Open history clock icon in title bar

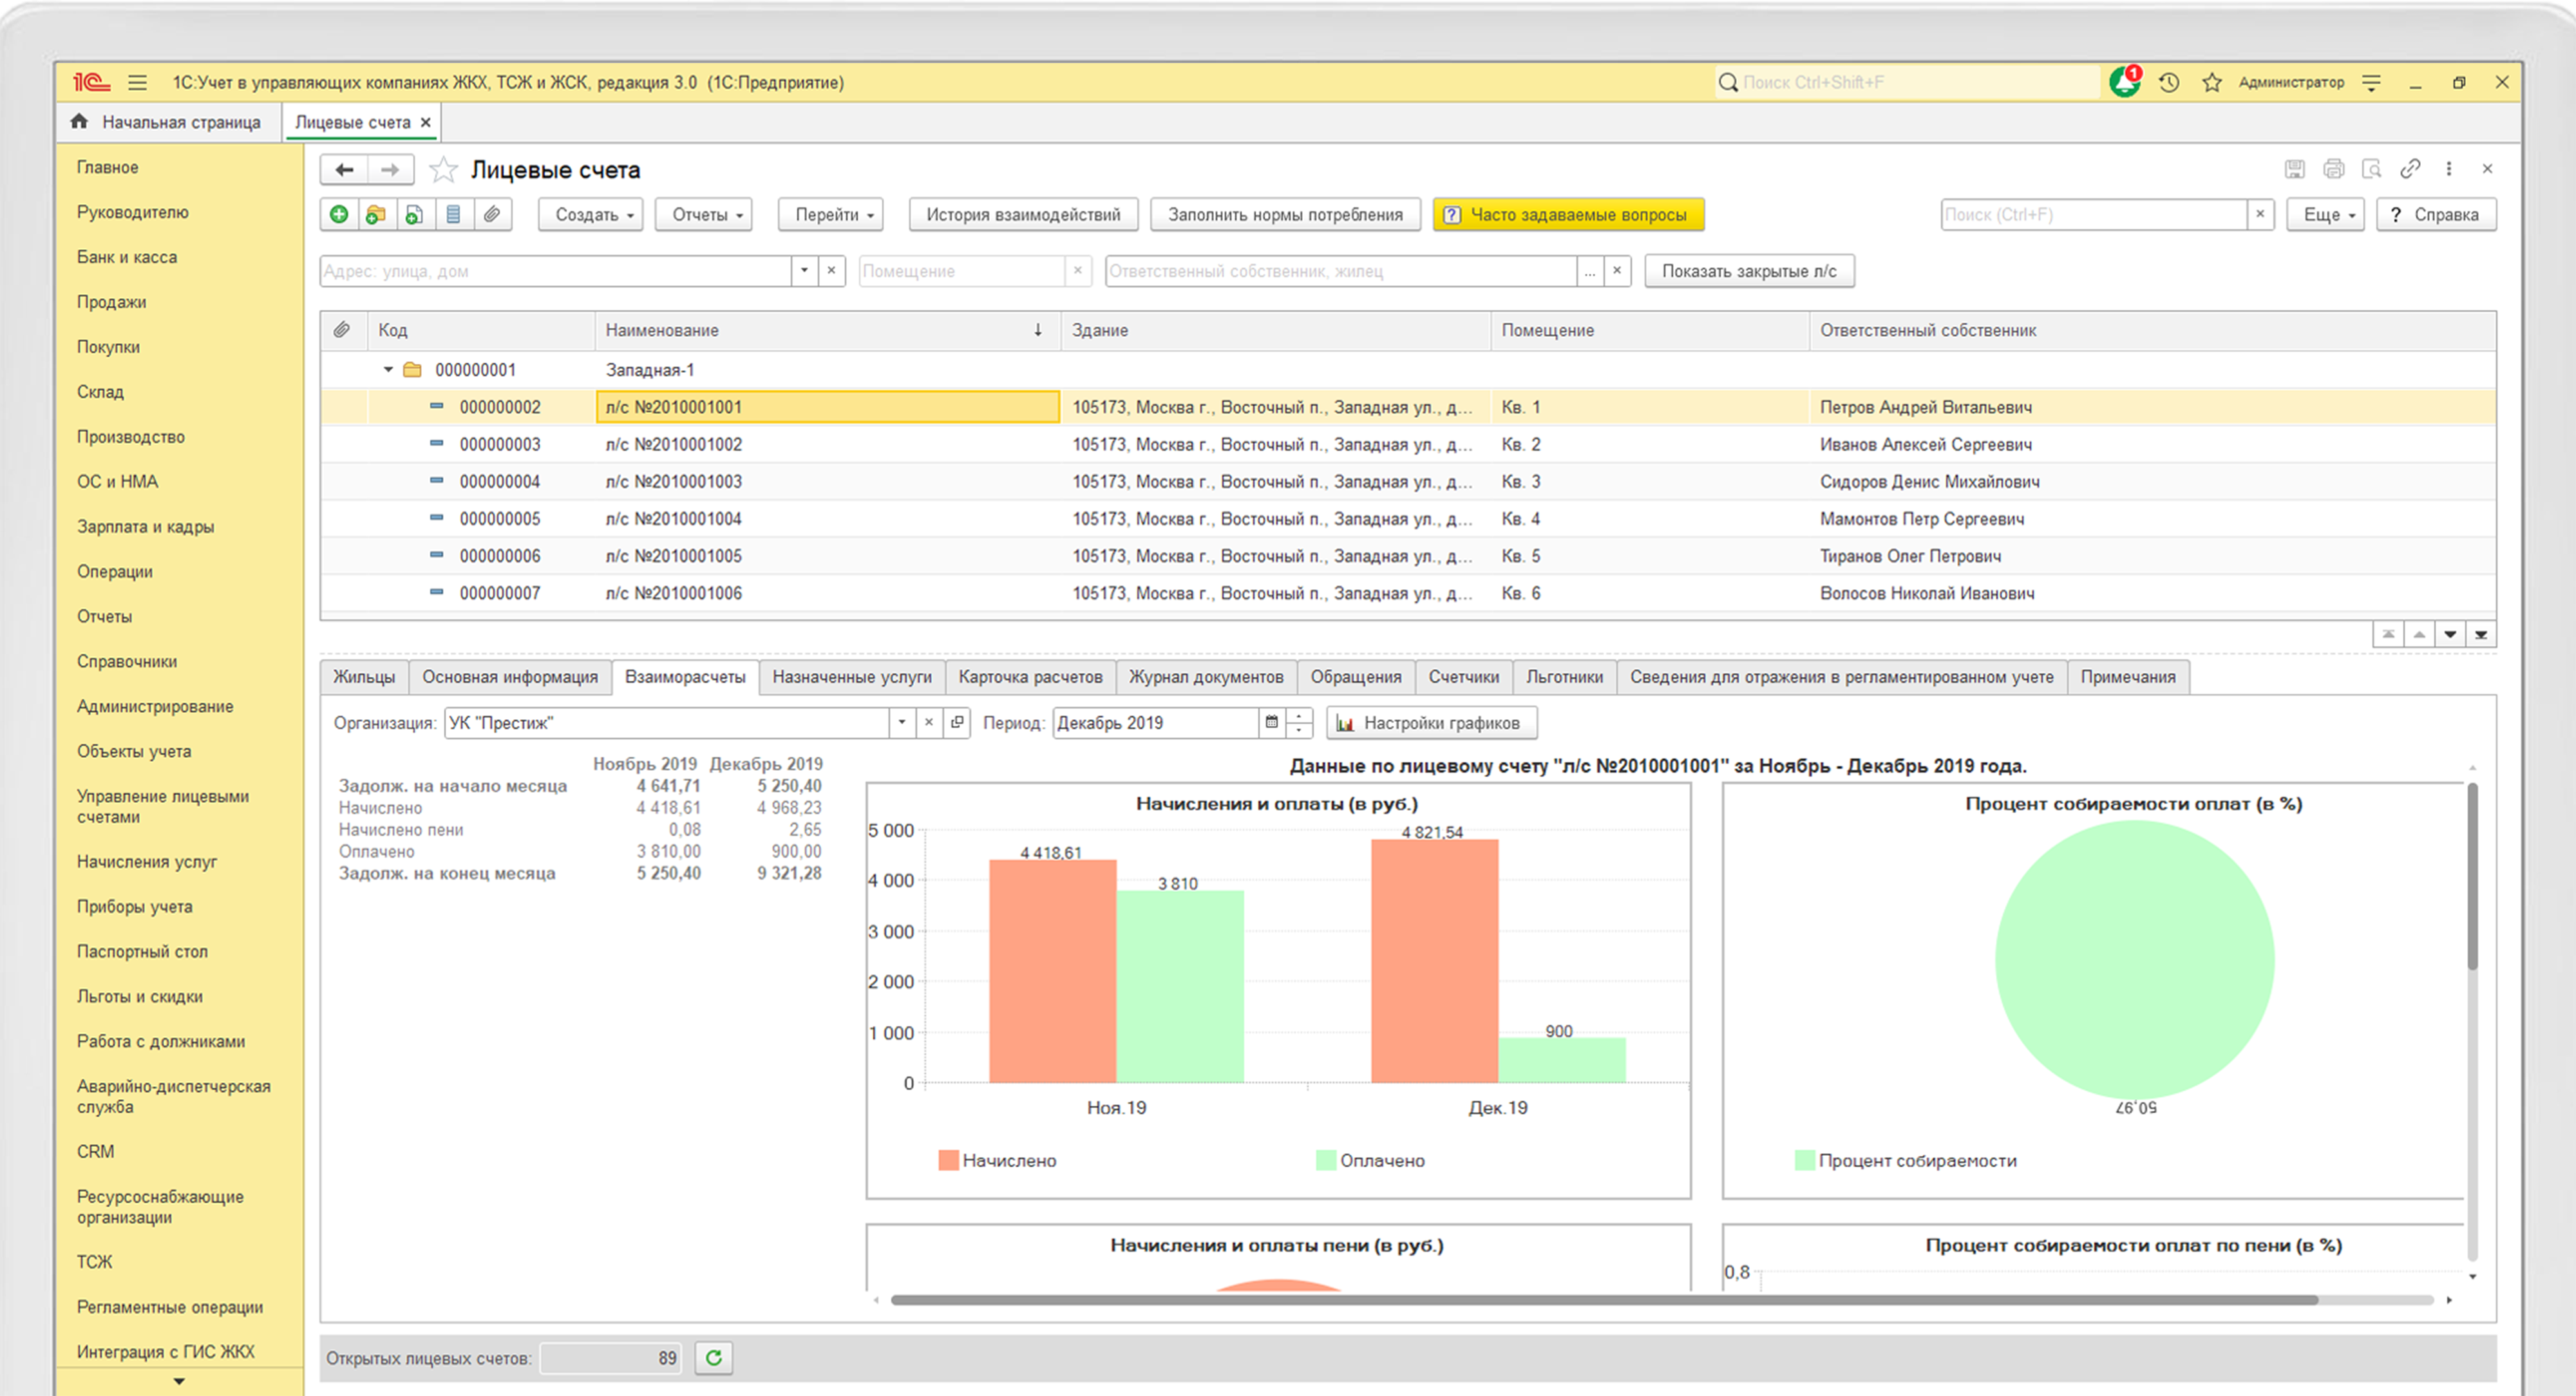coord(2168,82)
